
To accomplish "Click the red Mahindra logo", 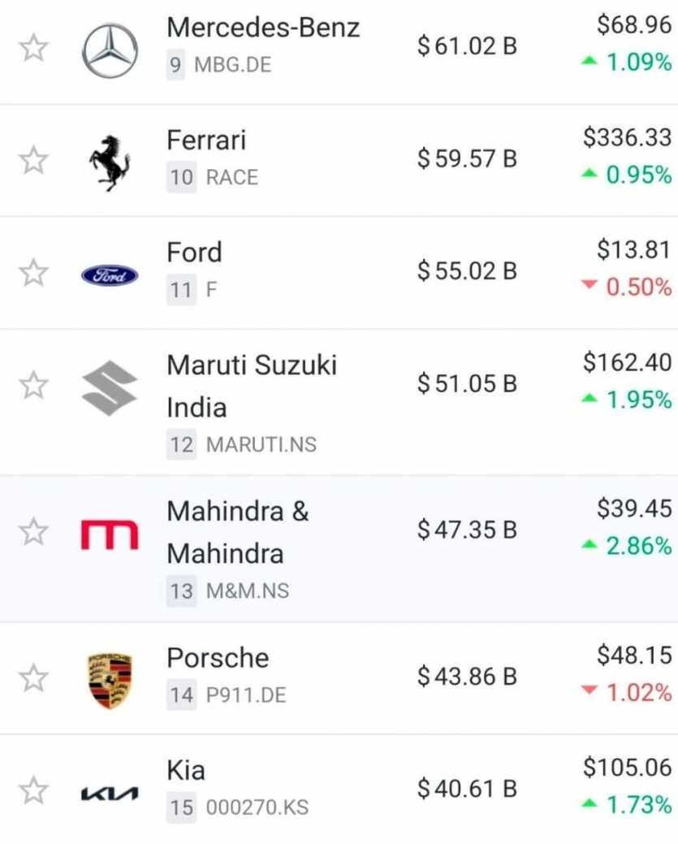I will (110, 535).
